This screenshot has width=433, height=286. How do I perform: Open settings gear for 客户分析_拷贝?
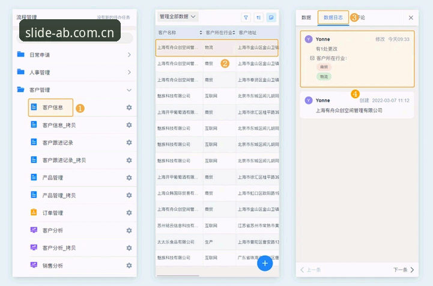[x=129, y=248]
